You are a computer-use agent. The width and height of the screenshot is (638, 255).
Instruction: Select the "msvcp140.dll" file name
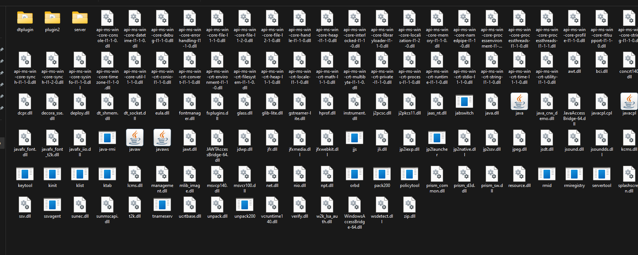[217, 188]
